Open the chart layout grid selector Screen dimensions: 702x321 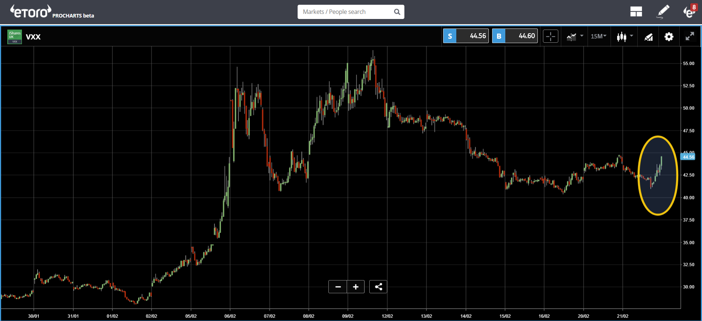click(636, 12)
